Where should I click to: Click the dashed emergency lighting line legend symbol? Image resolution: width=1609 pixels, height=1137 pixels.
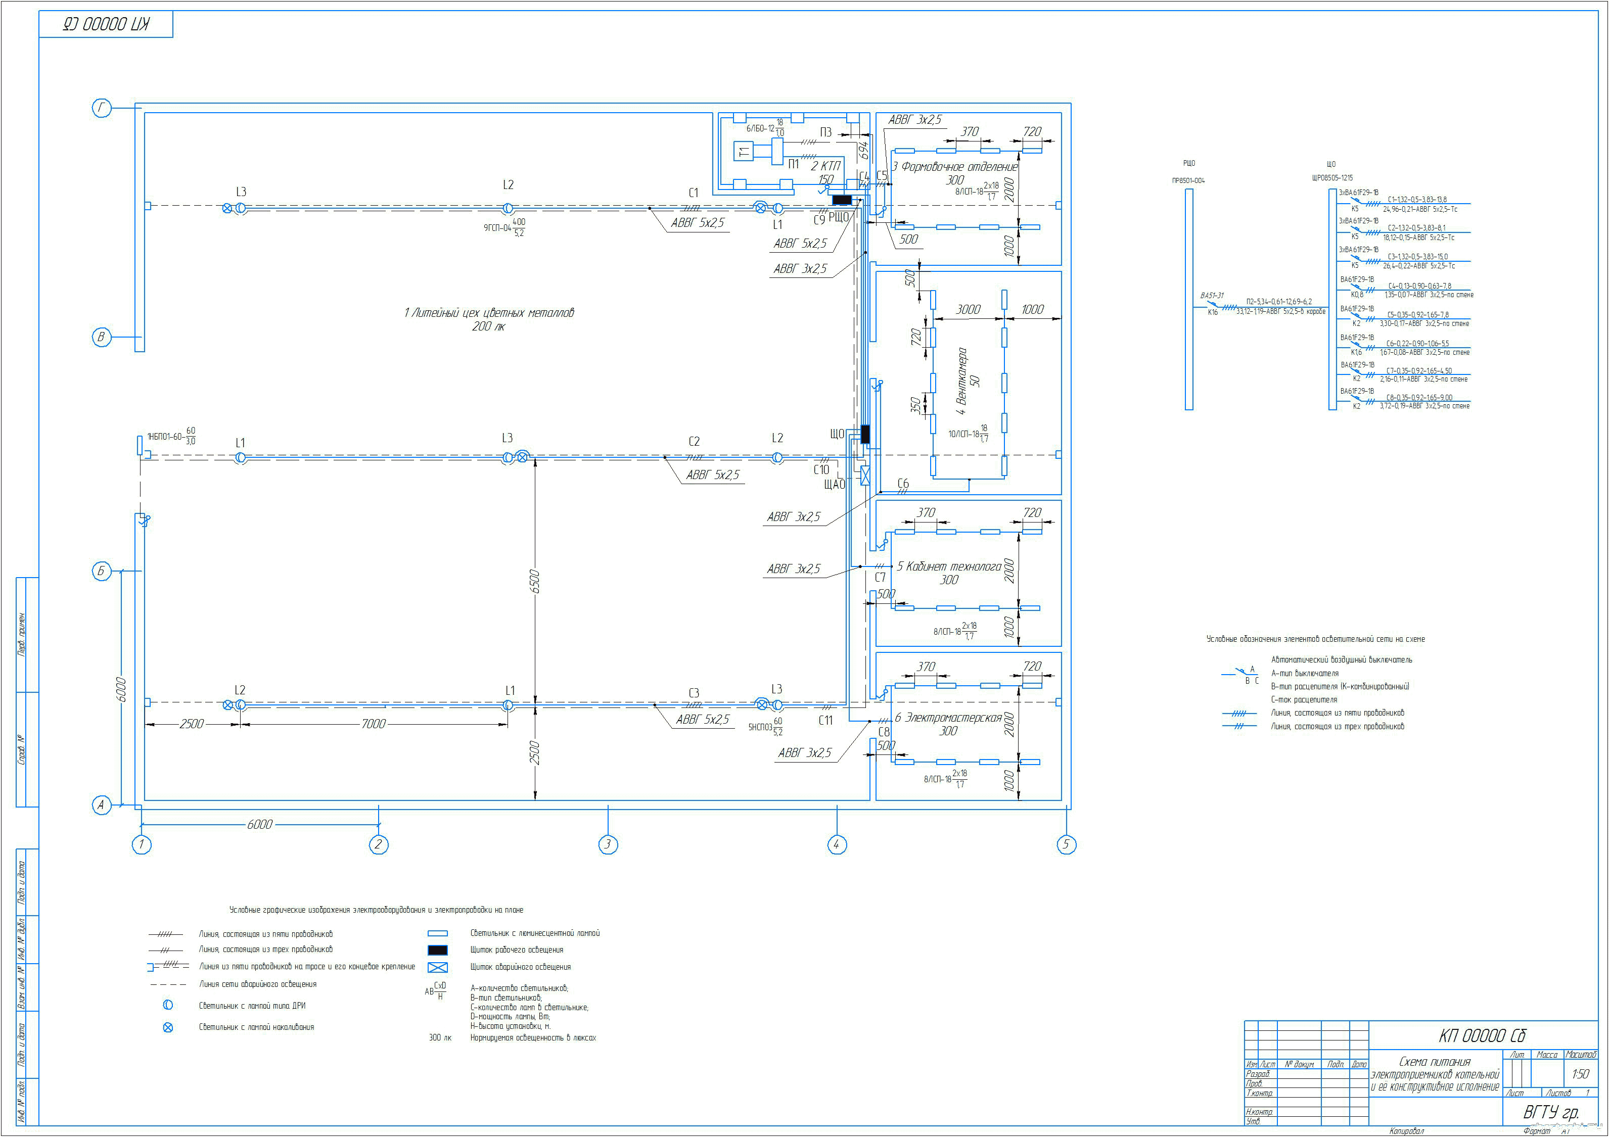168,984
